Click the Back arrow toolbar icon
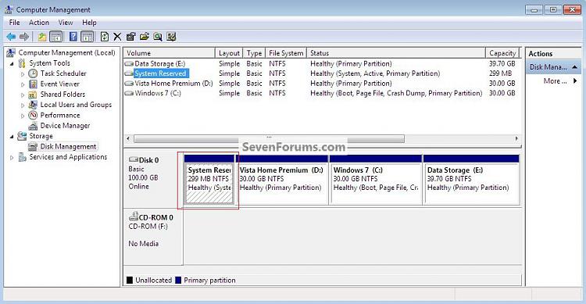 tap(11, 37)
